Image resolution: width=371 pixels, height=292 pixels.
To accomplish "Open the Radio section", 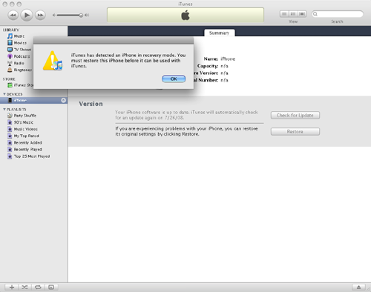I will [16, 63].
